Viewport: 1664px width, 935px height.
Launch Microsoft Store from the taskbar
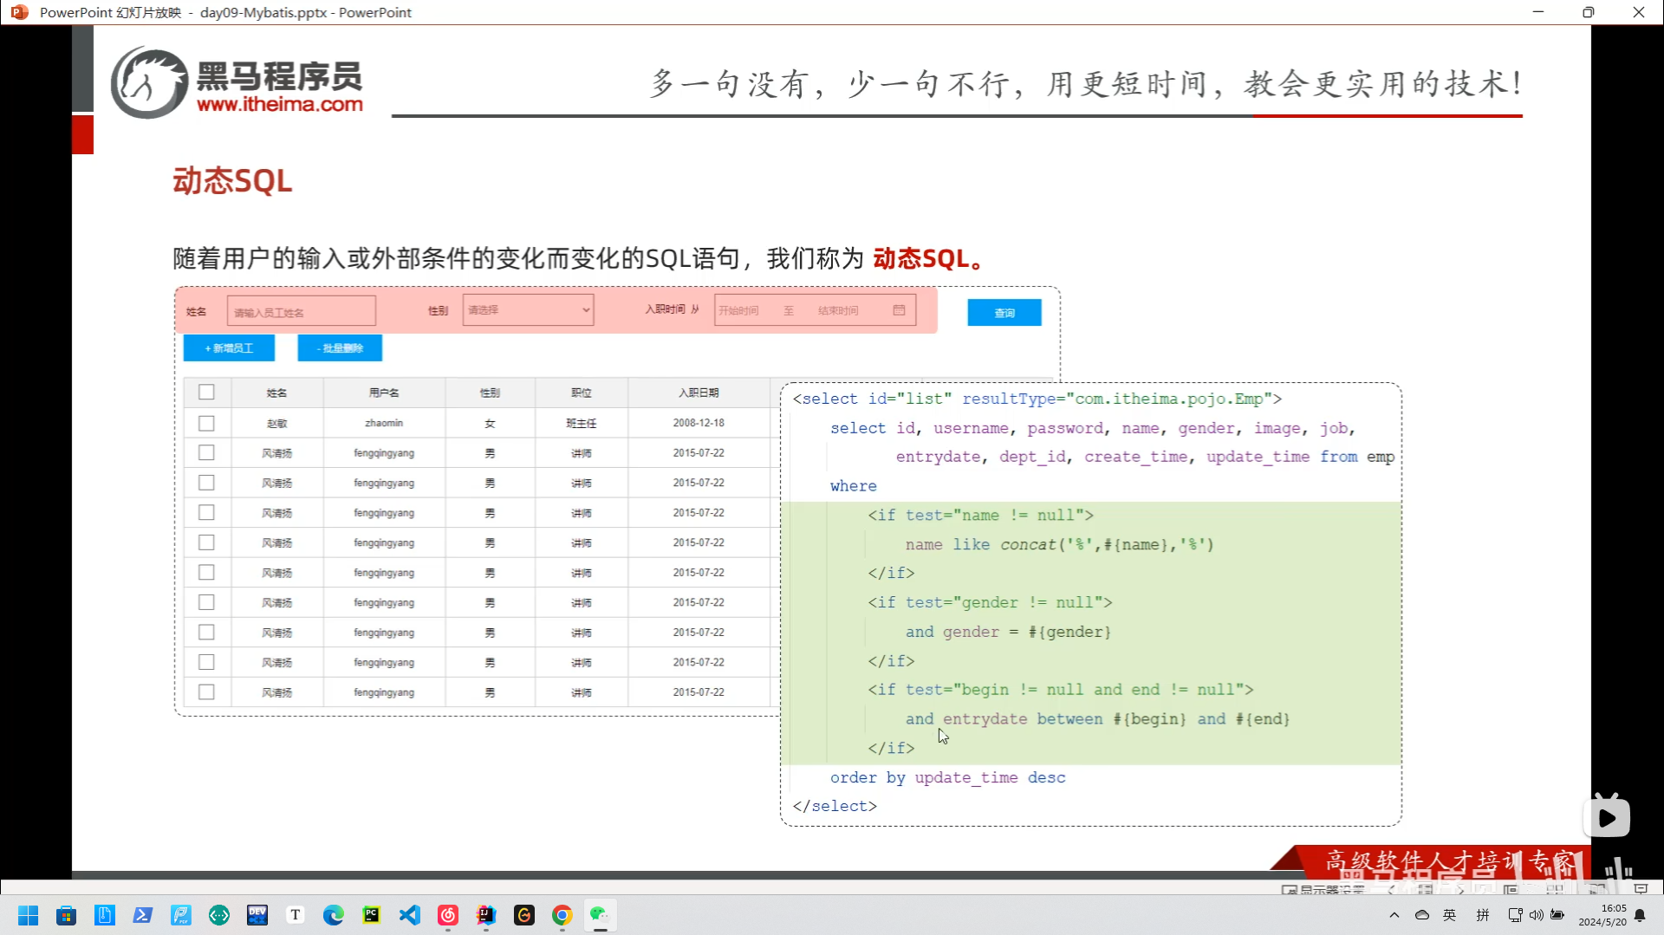click(67, 915)
